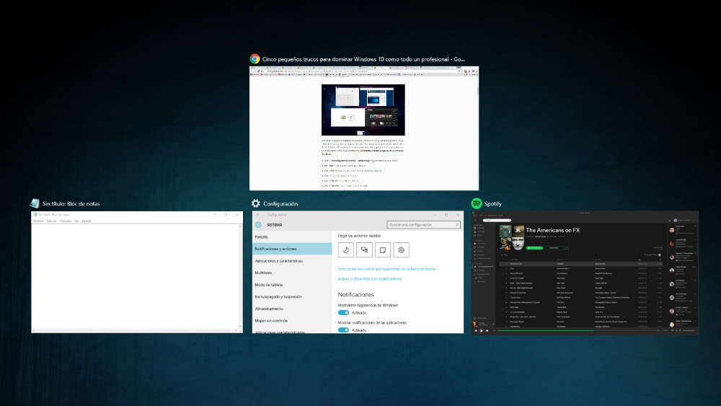Screen dimensions: 721x406
Task: Open the Ayuda menu in Notepad
Action: click(x=87, y=221)
